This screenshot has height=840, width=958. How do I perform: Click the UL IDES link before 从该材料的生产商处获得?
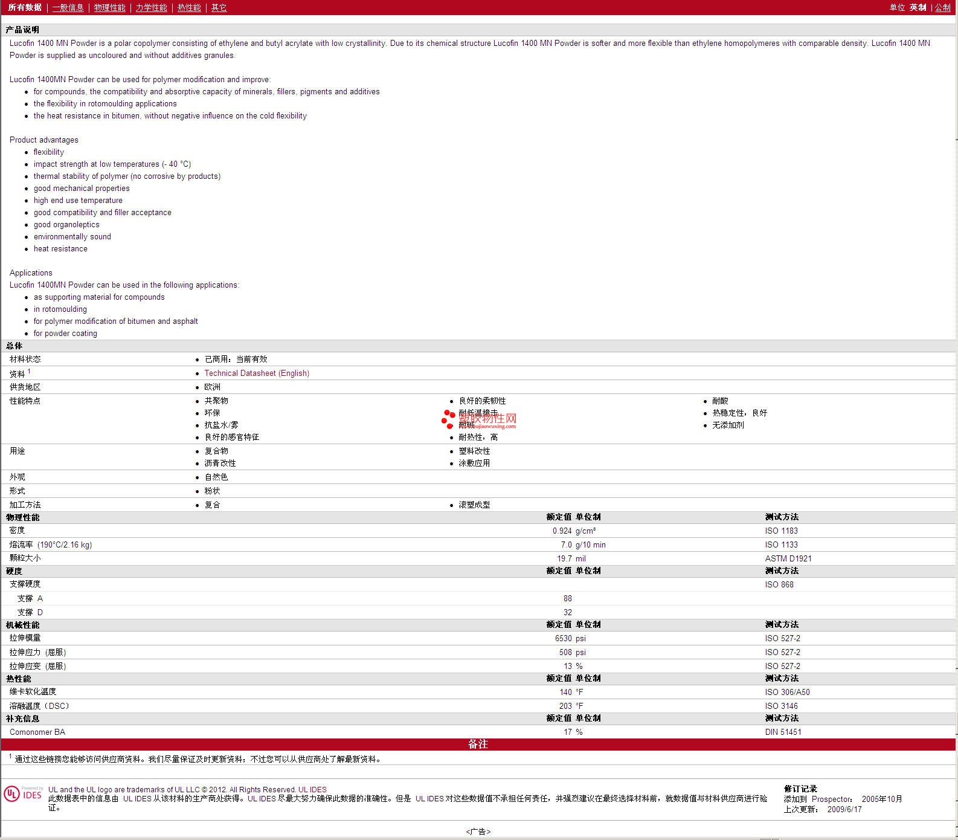[137, 798]
